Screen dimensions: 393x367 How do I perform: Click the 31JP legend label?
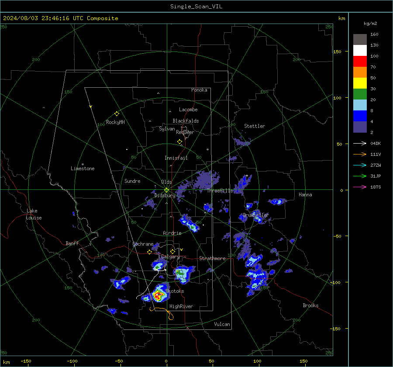[376, 176]
